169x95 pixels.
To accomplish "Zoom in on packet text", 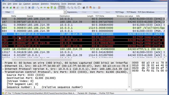I will point(68,8).
